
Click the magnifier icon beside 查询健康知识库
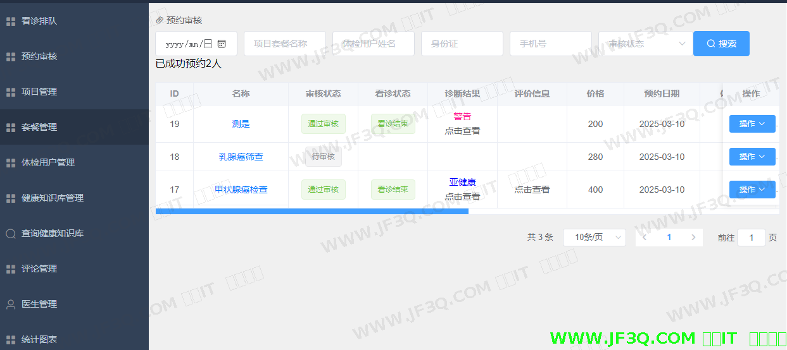[11, 234]
